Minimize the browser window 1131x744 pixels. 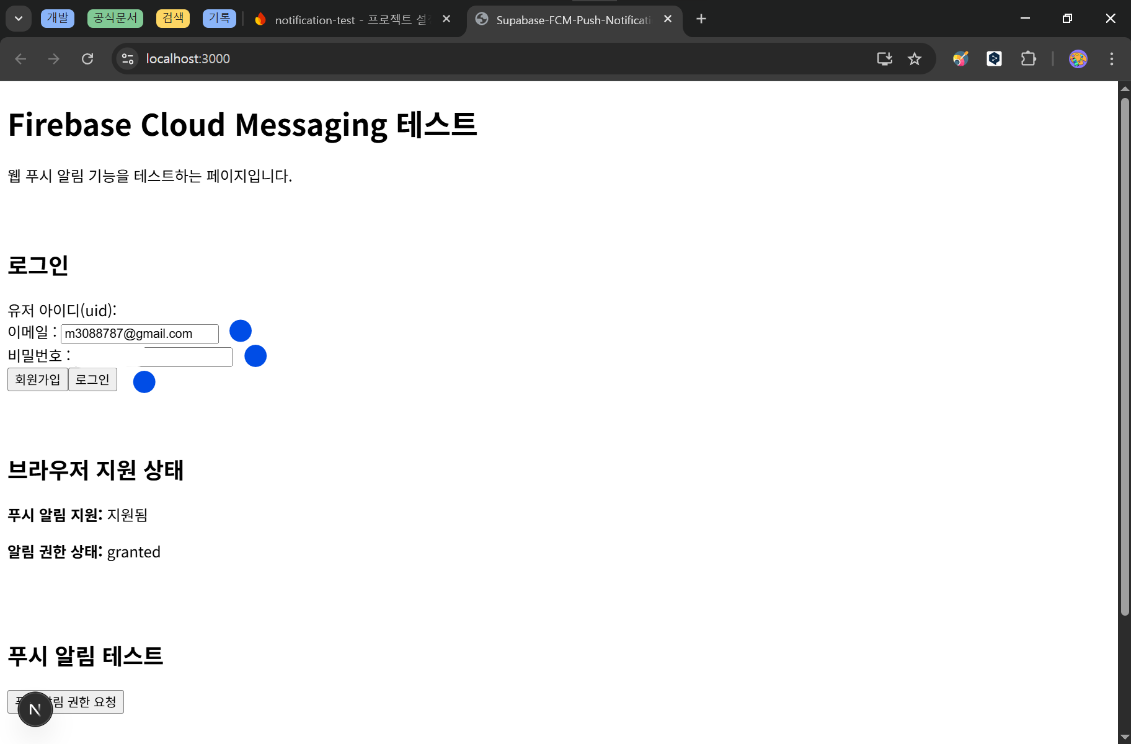(1025, 19)
